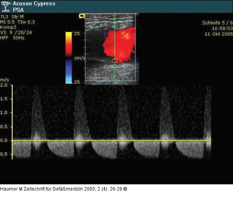Click the Acuson Cypress tree logo
Viewport: 233px width, 208px height.
[6, 6]
